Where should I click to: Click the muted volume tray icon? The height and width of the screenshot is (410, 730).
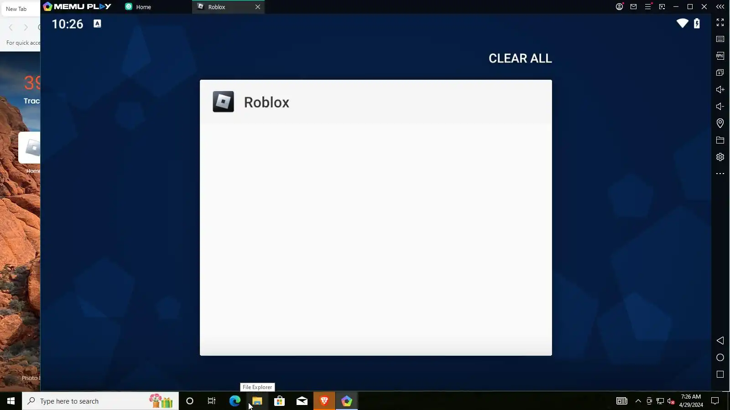(671, 401)
